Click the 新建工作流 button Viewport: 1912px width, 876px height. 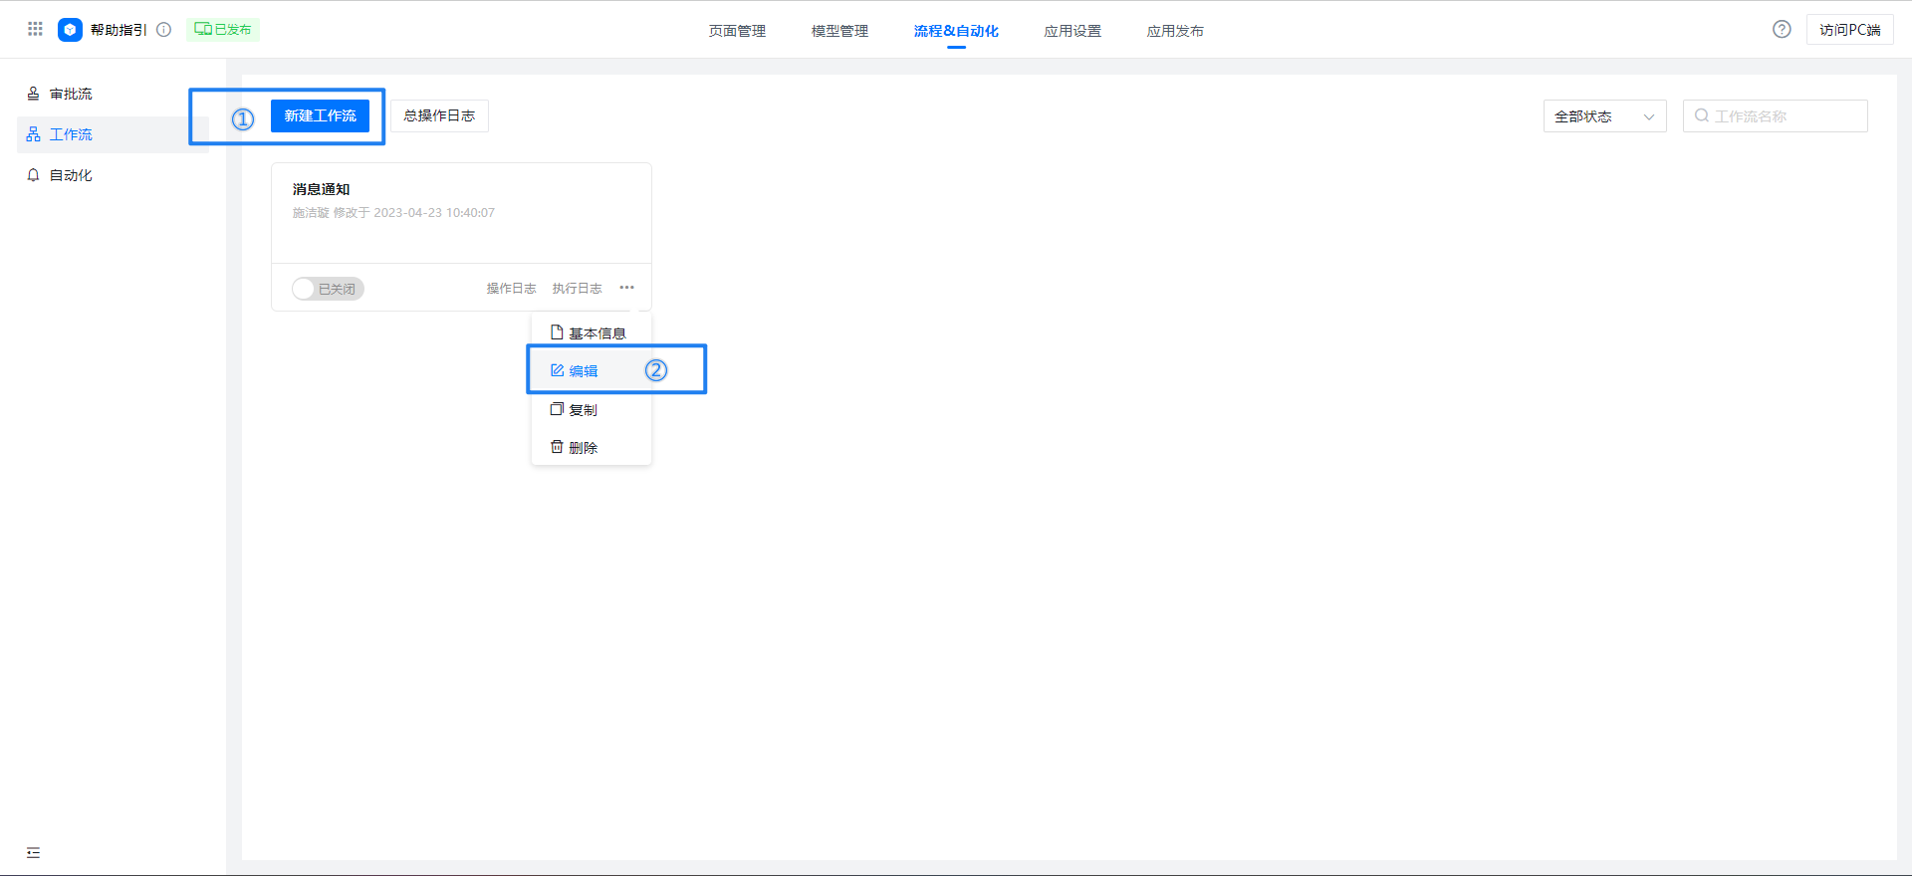coord(320,115)
